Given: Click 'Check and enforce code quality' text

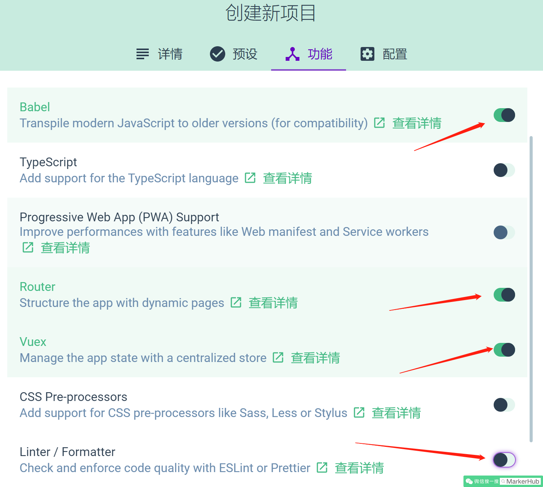Looking at the screenshot, I should pos(165,468).
